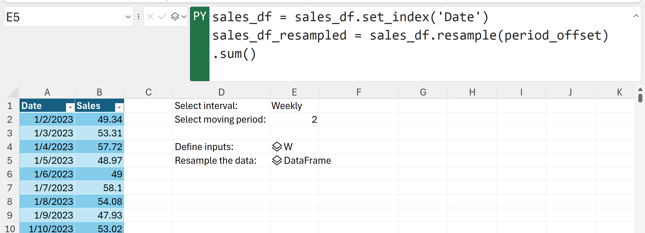Image resolution: width=645 pixels, height=233 pixels.
Task: Click the green PY badge in formula bar
Action: (x=200, y=17)
